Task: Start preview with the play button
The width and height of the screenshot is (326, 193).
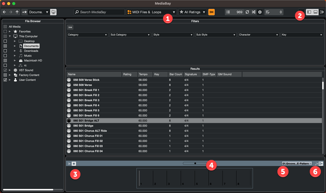Action: tap(69, 164)
